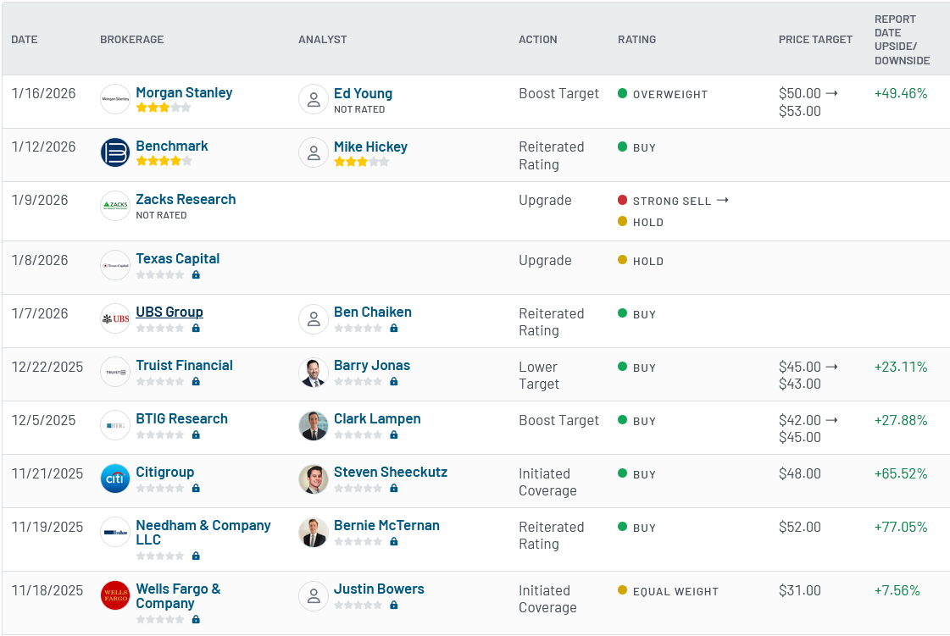
Task: Open analyst Ben Chaiken's profile link
Action: coord(373,312)
